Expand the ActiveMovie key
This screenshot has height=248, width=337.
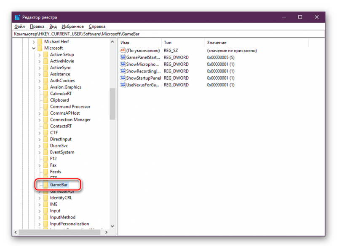(x=40, y=61)
